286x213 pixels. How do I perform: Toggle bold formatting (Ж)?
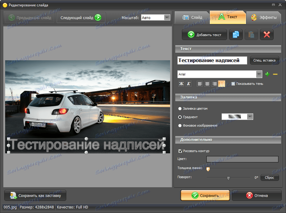(x=181, y=84)
